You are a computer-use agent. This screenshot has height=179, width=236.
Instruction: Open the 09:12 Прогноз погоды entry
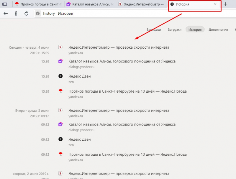(127, 155)
